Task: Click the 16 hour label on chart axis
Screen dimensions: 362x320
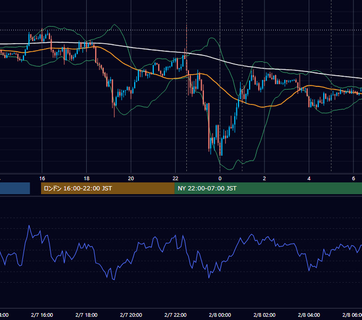Action: coord(42,179)
